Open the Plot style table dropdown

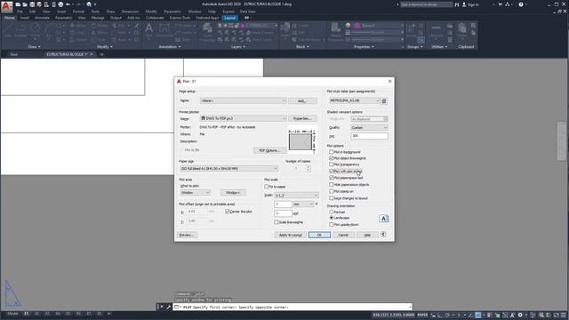coord(354,100)
